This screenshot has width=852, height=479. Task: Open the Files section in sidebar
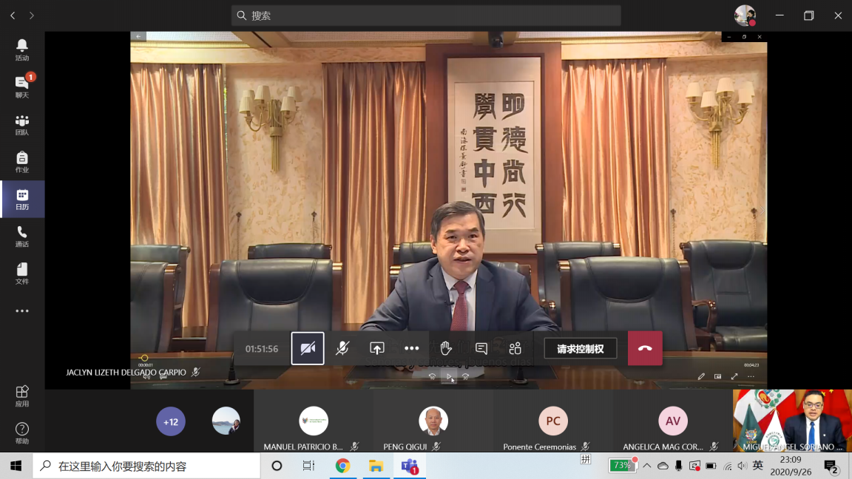coord(22,274)
